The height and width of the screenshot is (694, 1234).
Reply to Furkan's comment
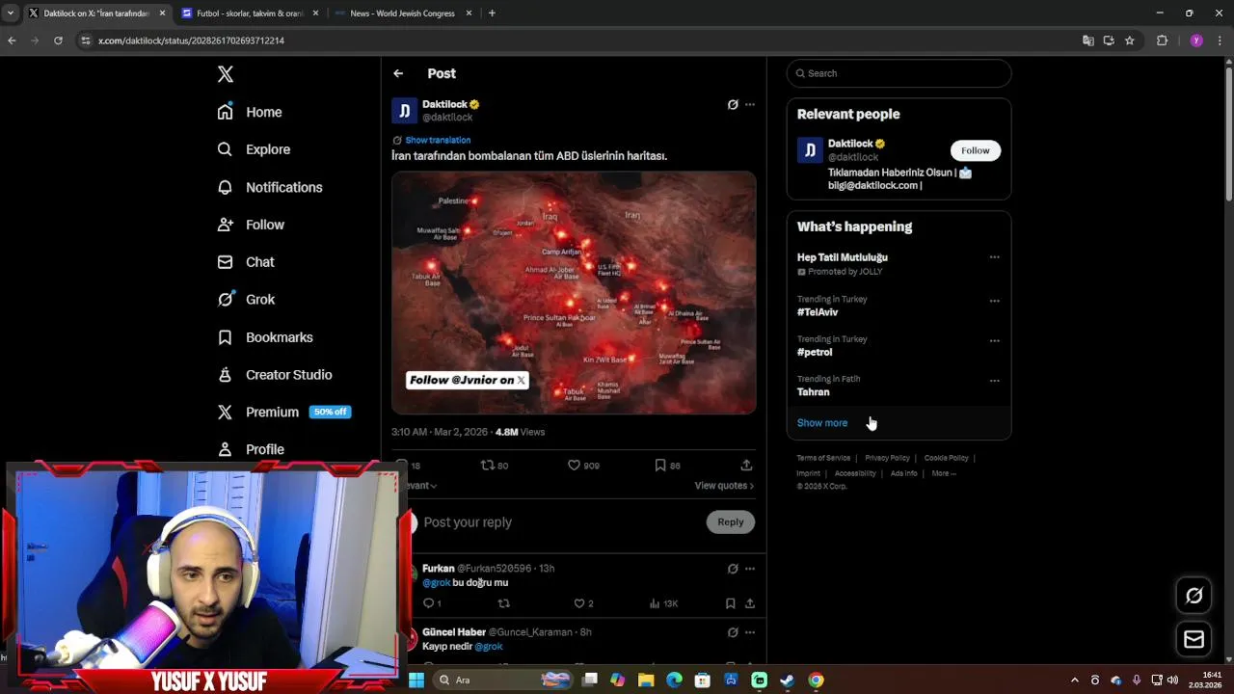pyautogui.click(x=432, y=603)
